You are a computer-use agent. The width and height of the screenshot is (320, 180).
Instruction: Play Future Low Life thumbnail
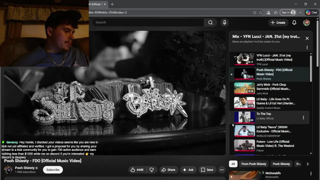tap(244, 145)
